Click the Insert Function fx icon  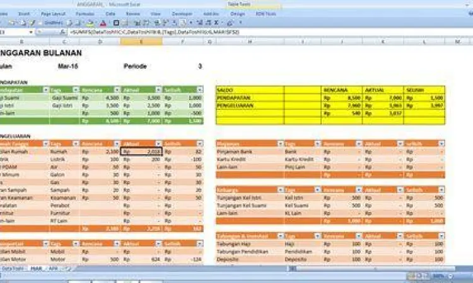click(64, 31)
